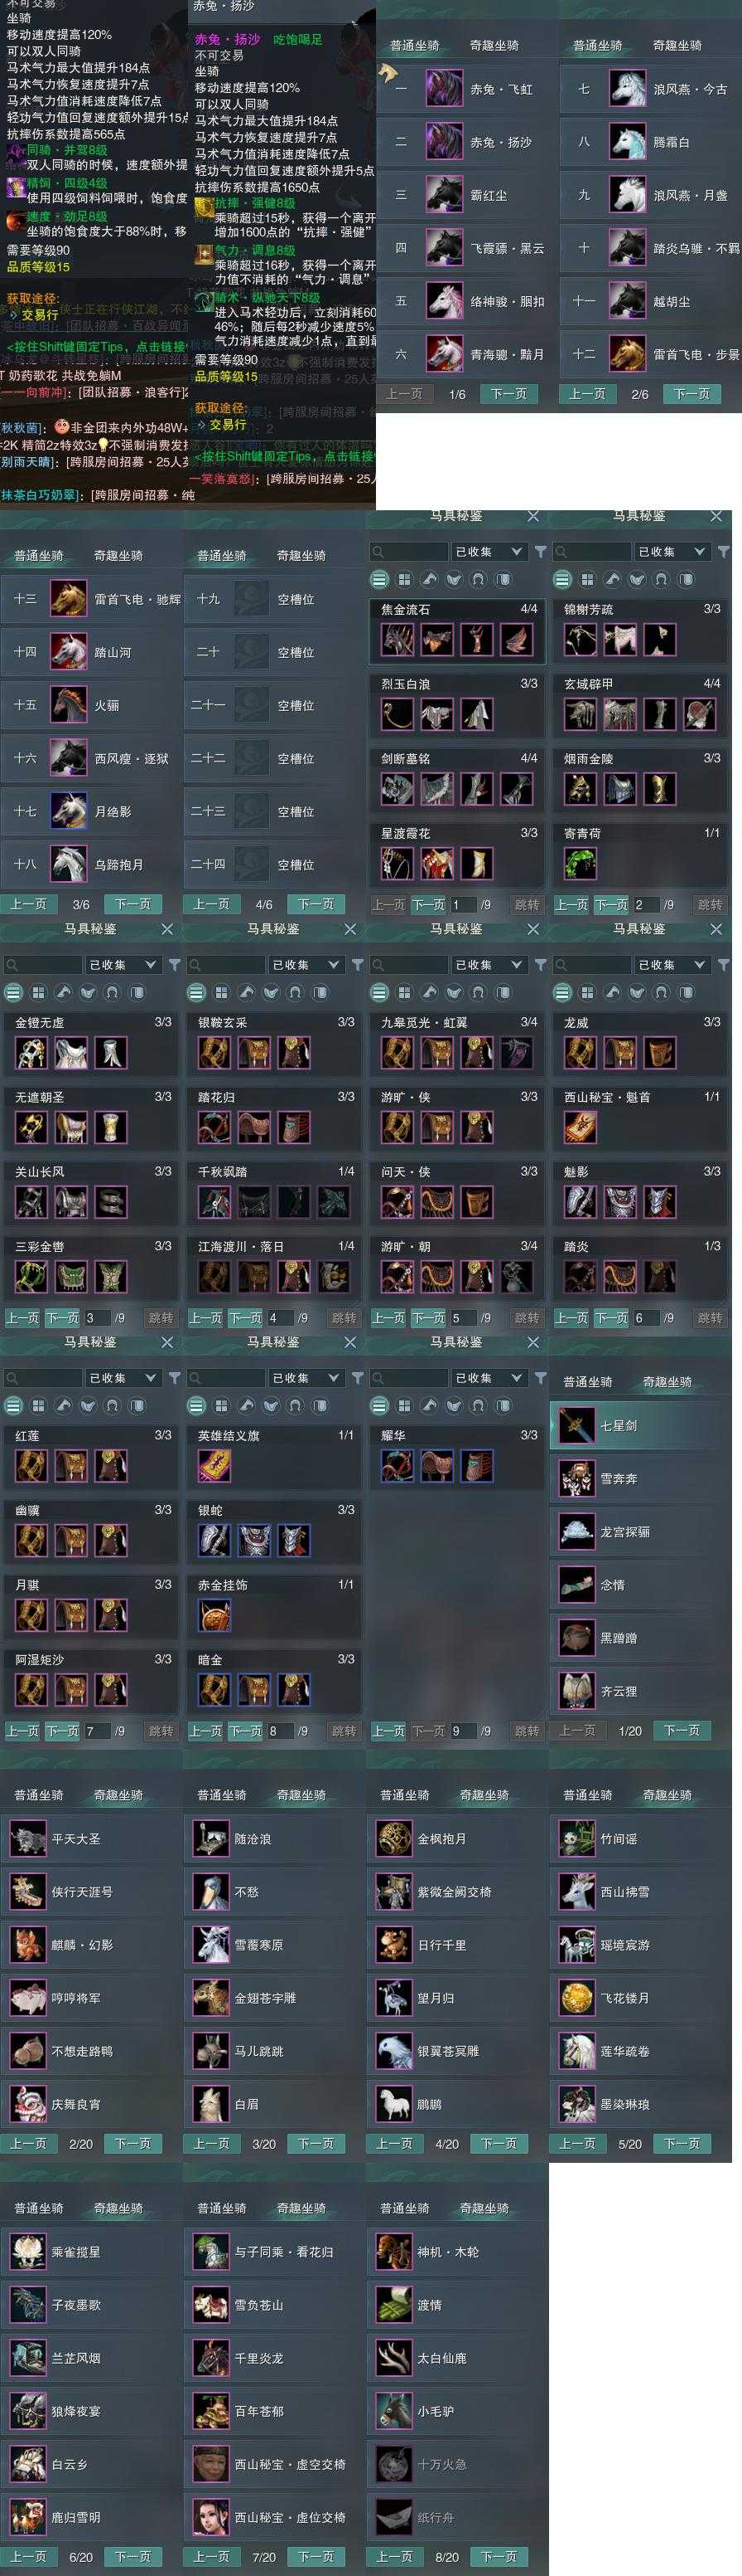Select the 金枫抱月 mount icon
Viewport: 742px width, 2576px height.
click(393, 1838)
